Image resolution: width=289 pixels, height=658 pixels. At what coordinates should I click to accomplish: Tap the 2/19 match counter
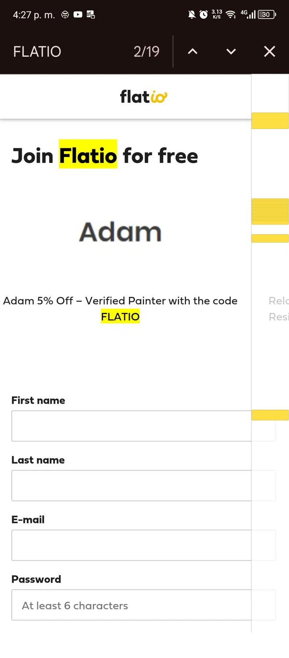pos(146,52)
